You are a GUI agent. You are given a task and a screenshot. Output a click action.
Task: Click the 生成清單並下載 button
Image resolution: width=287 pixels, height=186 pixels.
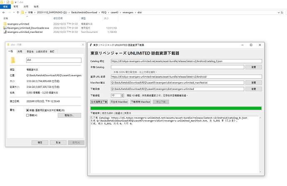[99, 102]
